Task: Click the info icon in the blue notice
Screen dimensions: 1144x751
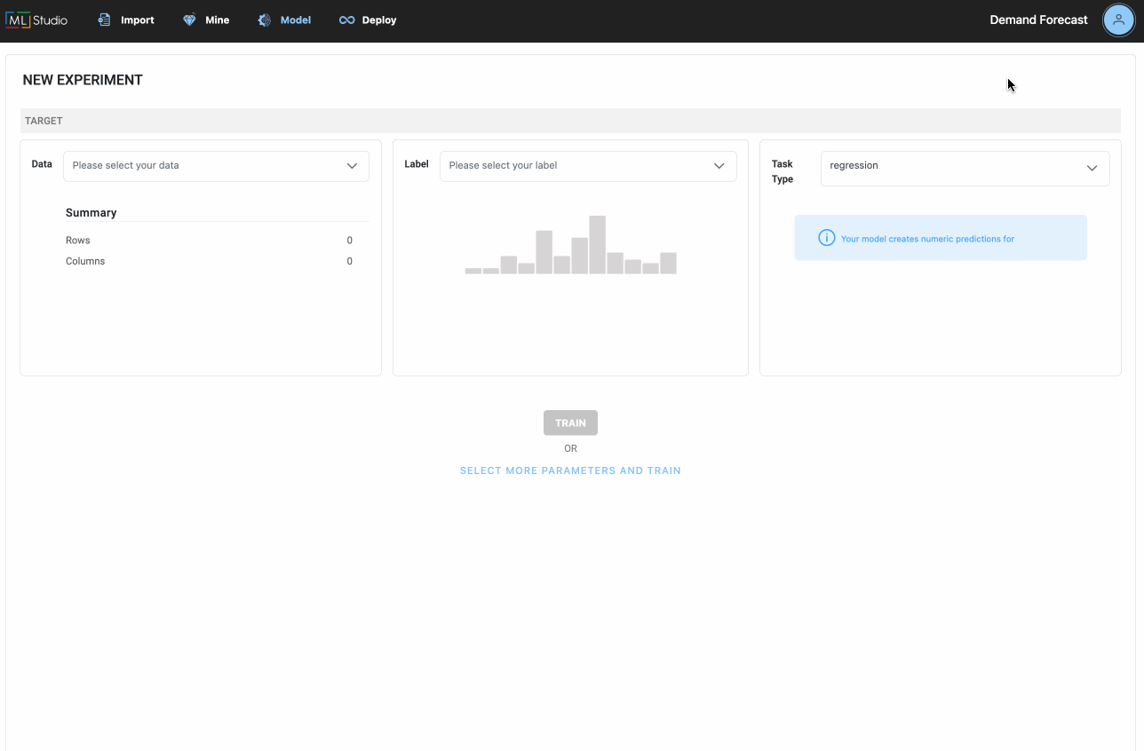Action: coord(826,238)
